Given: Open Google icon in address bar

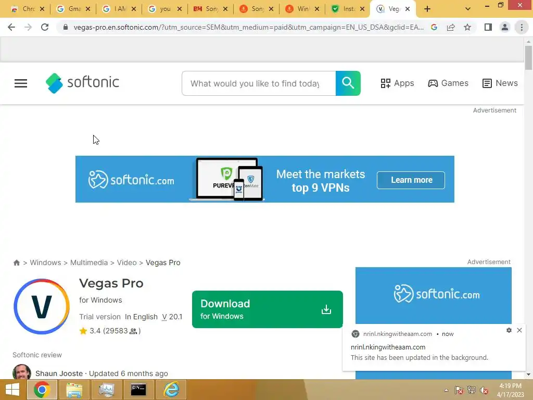Looking at the screenshot, I should tap(434, 27).
